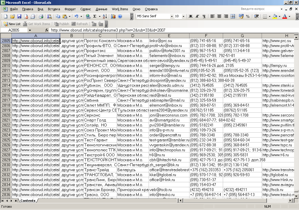Align text left
This screenshot has width=299, height=210.
[x=213, y=16]
